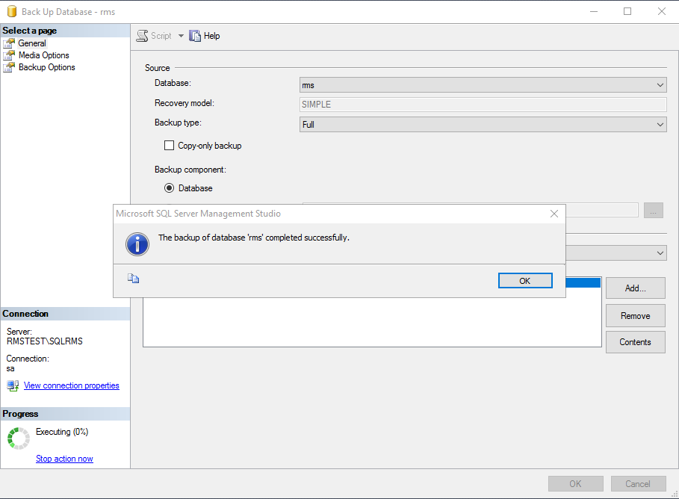The width and height of the screenshot is (679, 499).
Task: Click the Media Options page icon
Action: click(9, 55)
